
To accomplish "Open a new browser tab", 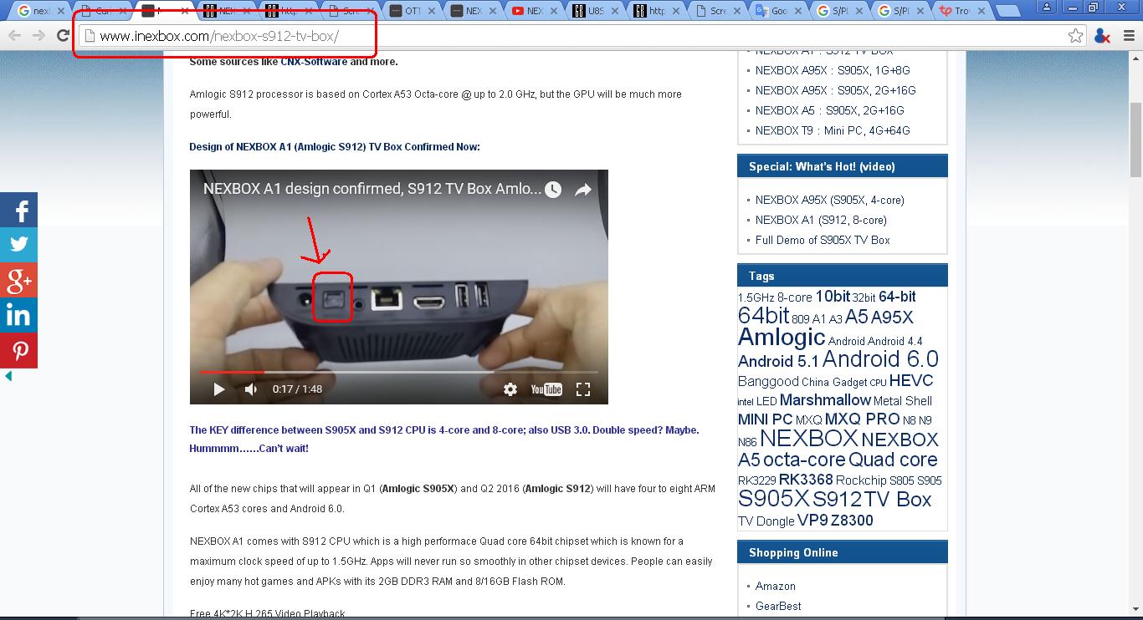I will click(x=1008, y=11).
